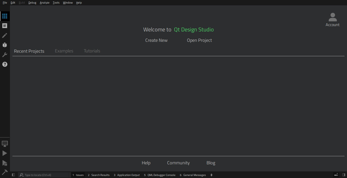Open Projects mode with the wrench icon

[5, 54]
